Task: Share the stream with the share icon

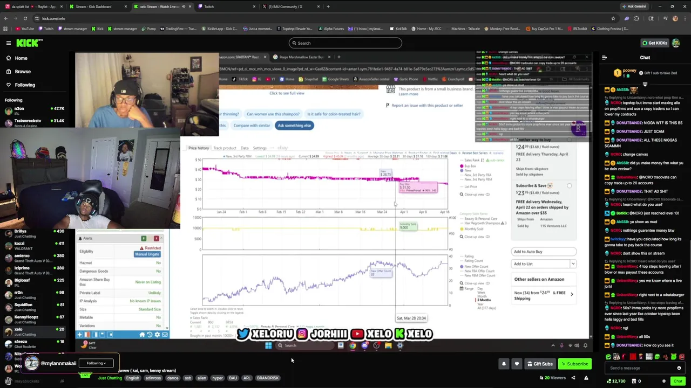Action: (x=573, y=378)
